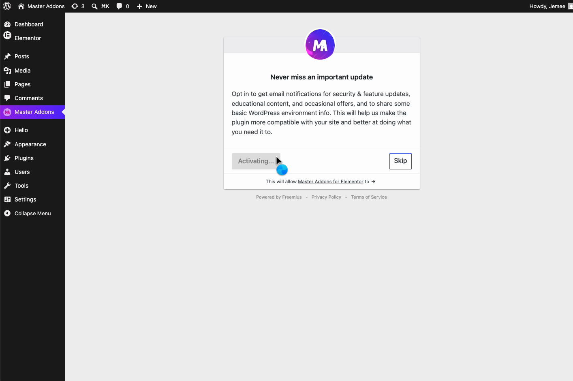Click the Elementor logo icon in the sidebar

[x=7, y=35]
